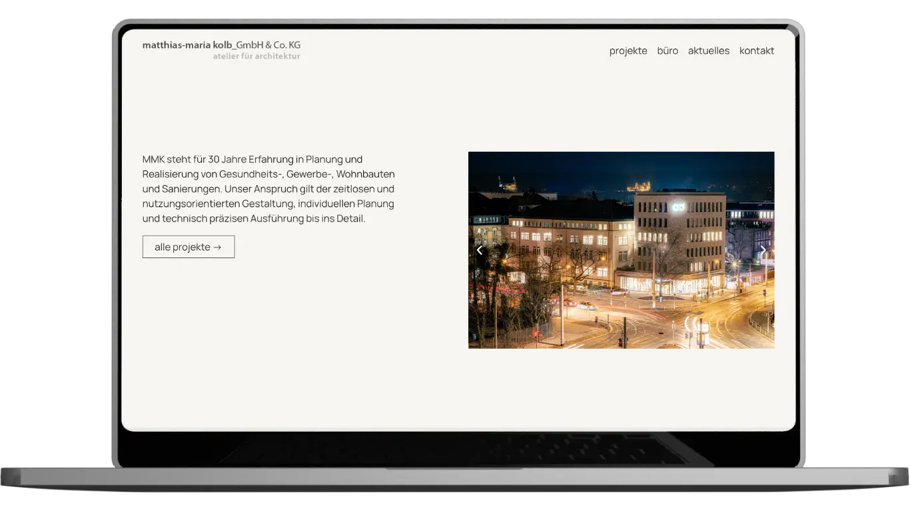This screenshot has height=511, width=910.
Task: Show previous slide with left chevron
Action: coord(479,250)
